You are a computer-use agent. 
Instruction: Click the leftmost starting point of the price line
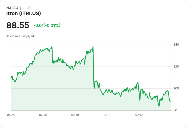[x=11, y=78]
